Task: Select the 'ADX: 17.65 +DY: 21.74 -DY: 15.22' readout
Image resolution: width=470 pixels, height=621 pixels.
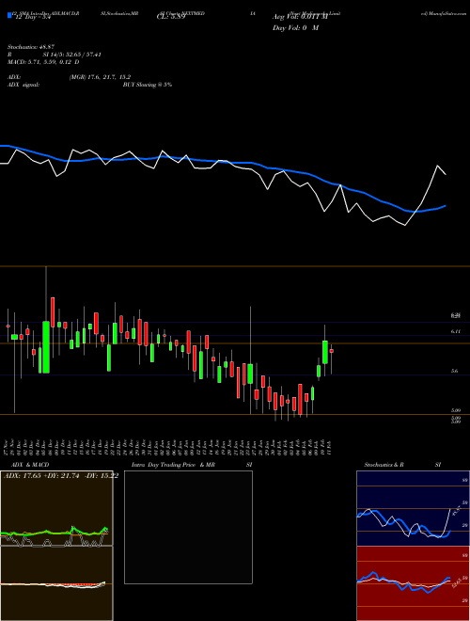Action: (61, 476)
